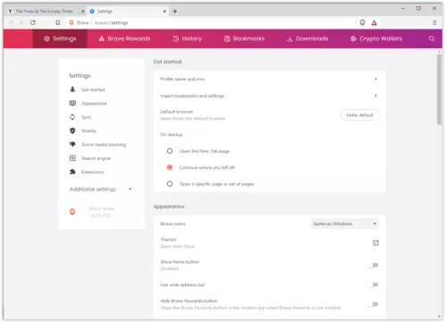This screenshot has width=445, height=322.
Task: Open the Bookmarks navigation tab
Action: pyautogui.click(x=244, y=38)
